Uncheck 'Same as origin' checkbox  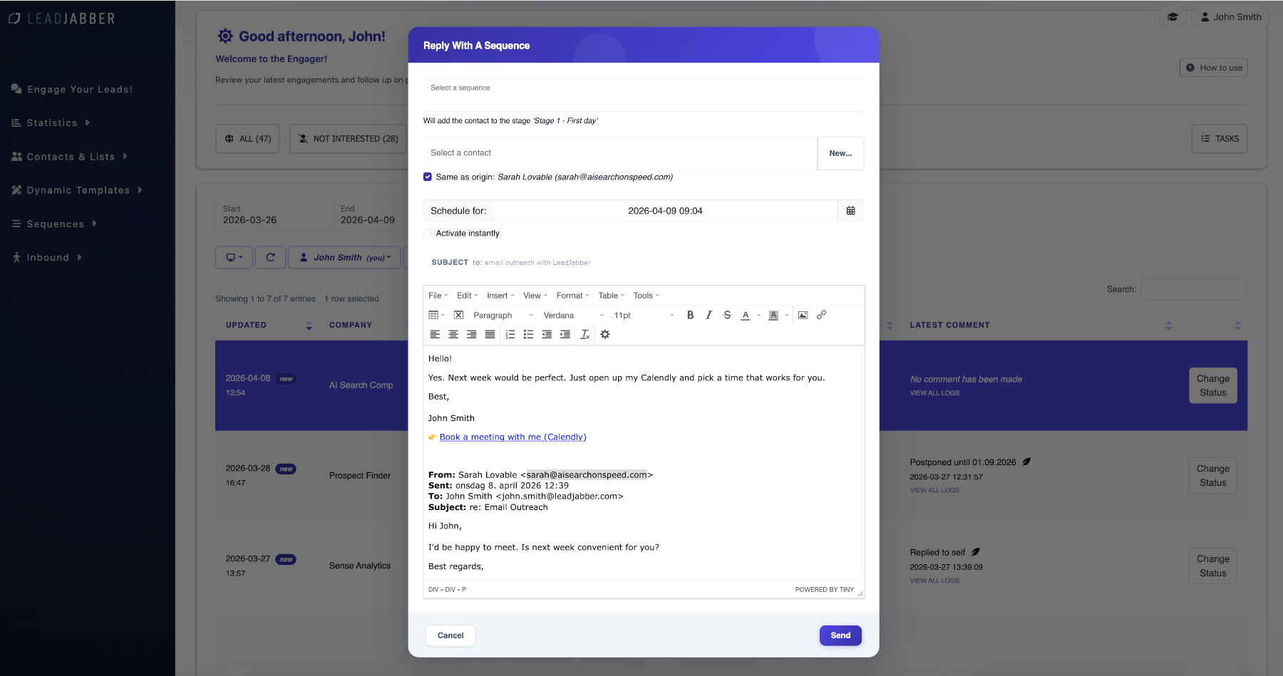tap(428, 177)
